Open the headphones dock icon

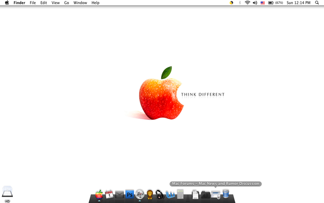tap(160, 195)
